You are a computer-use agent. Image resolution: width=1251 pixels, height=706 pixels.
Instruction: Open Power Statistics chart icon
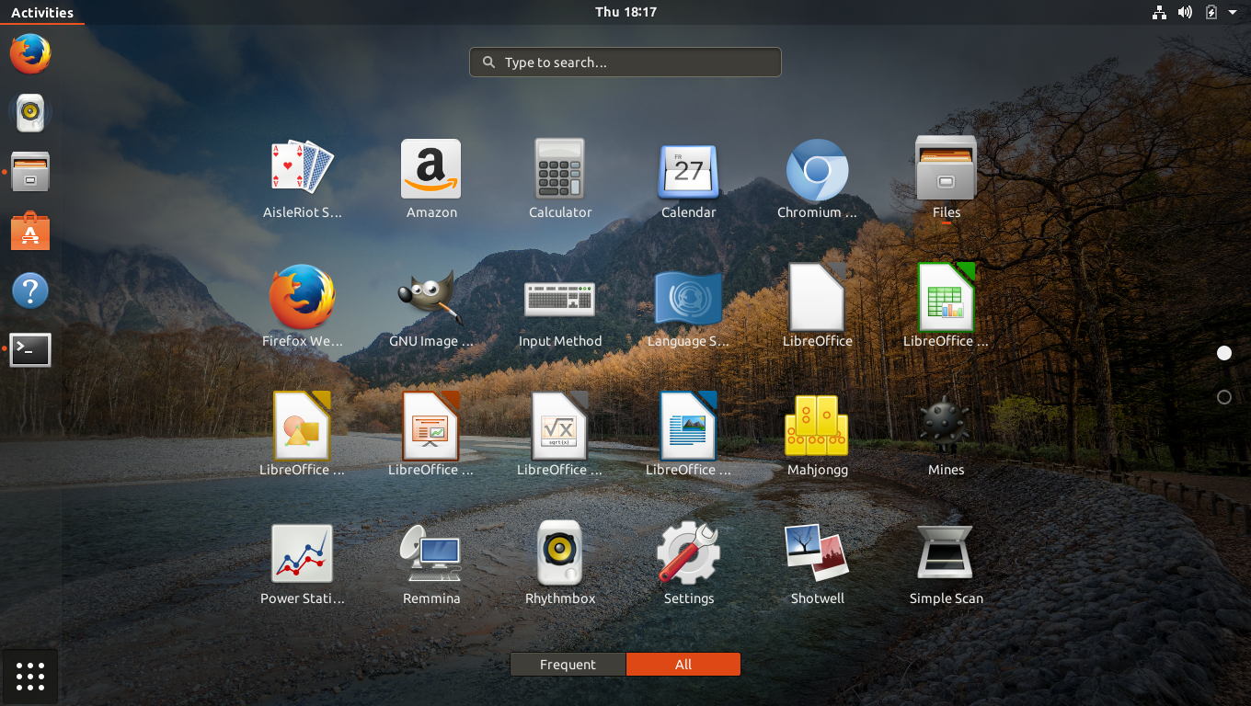(302, 554)
